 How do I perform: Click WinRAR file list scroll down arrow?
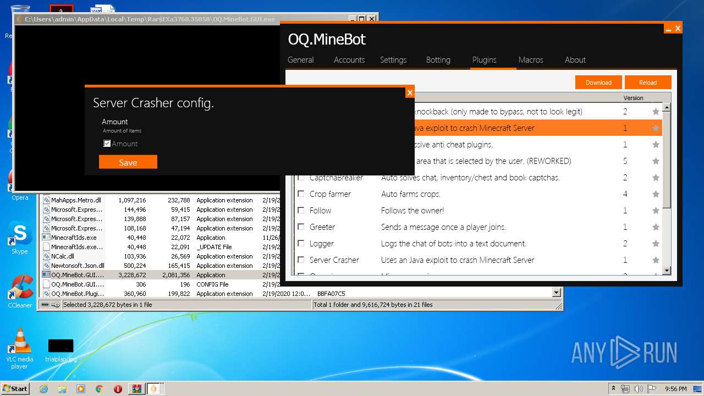coord(557,293)
